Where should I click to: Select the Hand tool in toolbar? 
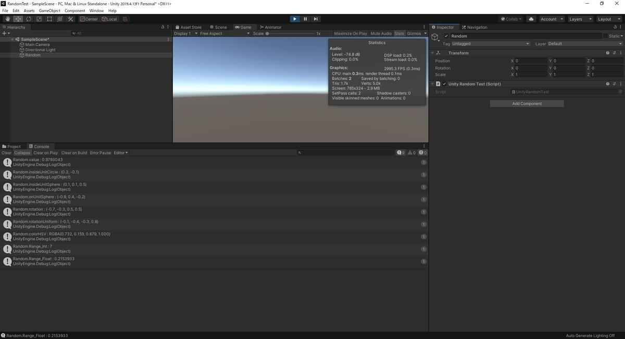pos(7,19)
